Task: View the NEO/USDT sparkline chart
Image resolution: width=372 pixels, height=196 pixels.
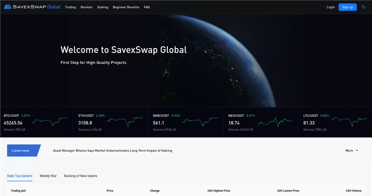Action: click(275, 122)
